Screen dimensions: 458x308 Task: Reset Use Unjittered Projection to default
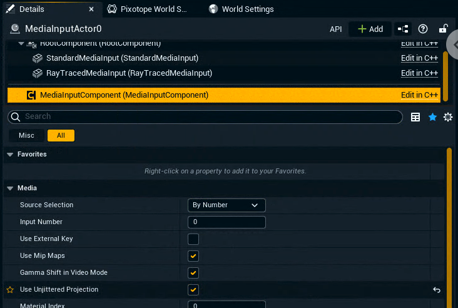pos(437,290)
